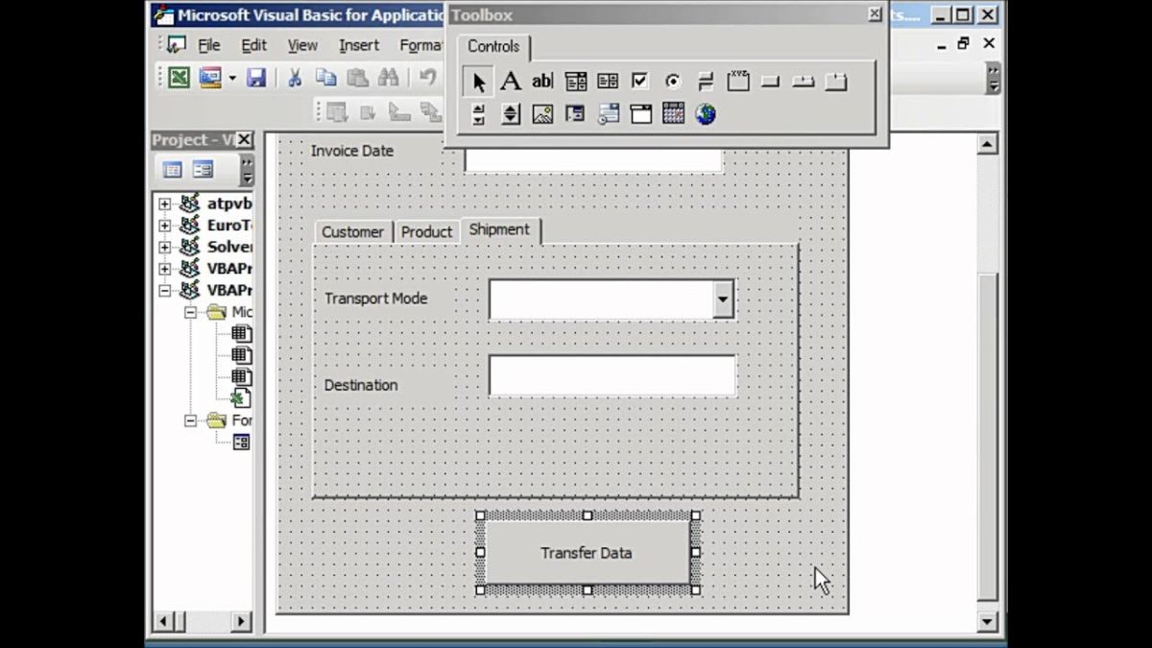This screenshot has width=1152, height=648.
Task: Select the MultiPage control in Toolbox
Action: click(x=836, y=82)
